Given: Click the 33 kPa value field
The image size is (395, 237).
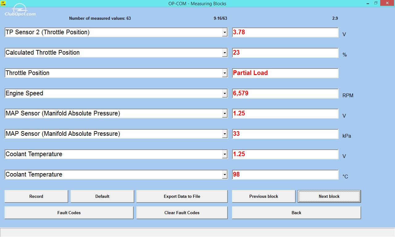Looking at the screenshot, I should [285, 134].
